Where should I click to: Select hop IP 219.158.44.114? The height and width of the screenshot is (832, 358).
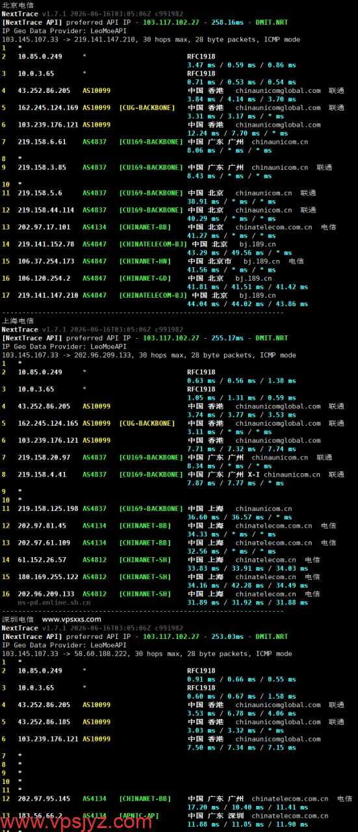pyautogui.click(x=46, y=210)
